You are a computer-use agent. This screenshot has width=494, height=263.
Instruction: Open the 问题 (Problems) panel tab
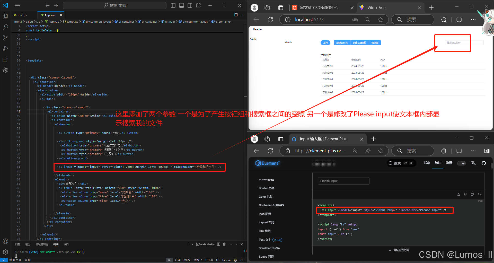click(17, 244)
